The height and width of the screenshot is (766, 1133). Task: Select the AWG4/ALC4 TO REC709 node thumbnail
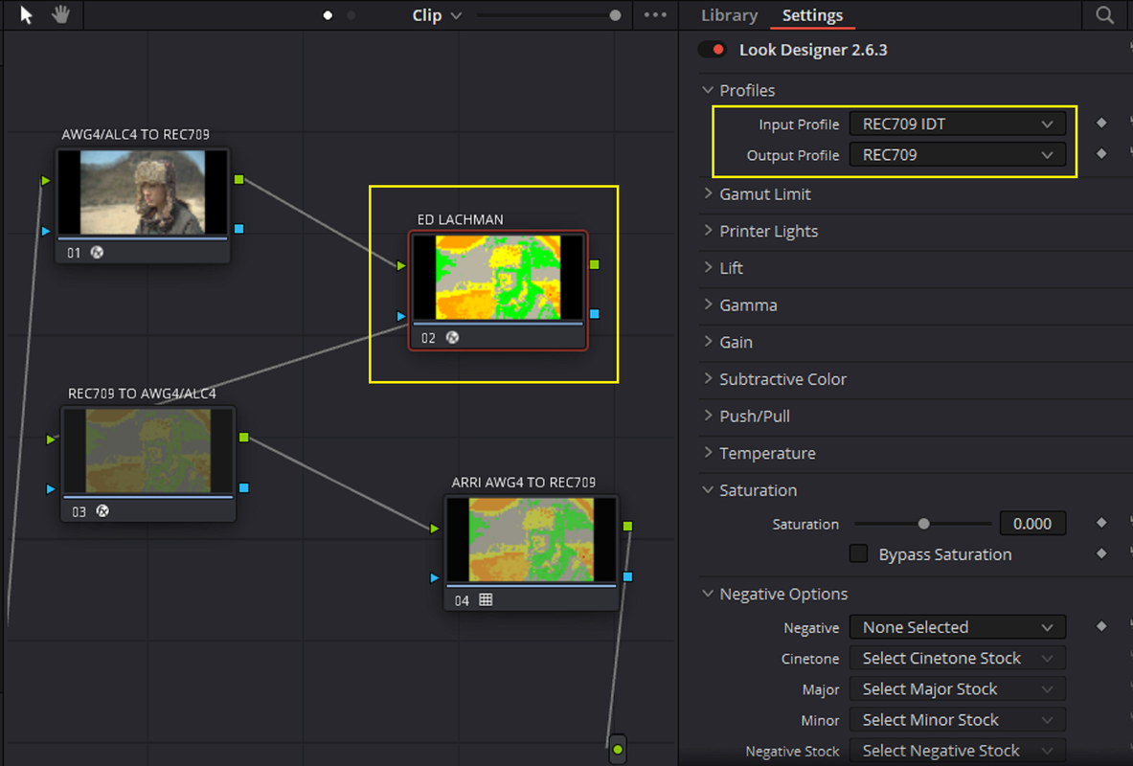coord(143,192)
